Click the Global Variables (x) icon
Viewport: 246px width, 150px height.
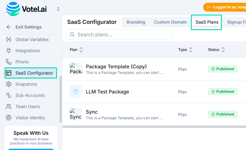pos(9,39)
